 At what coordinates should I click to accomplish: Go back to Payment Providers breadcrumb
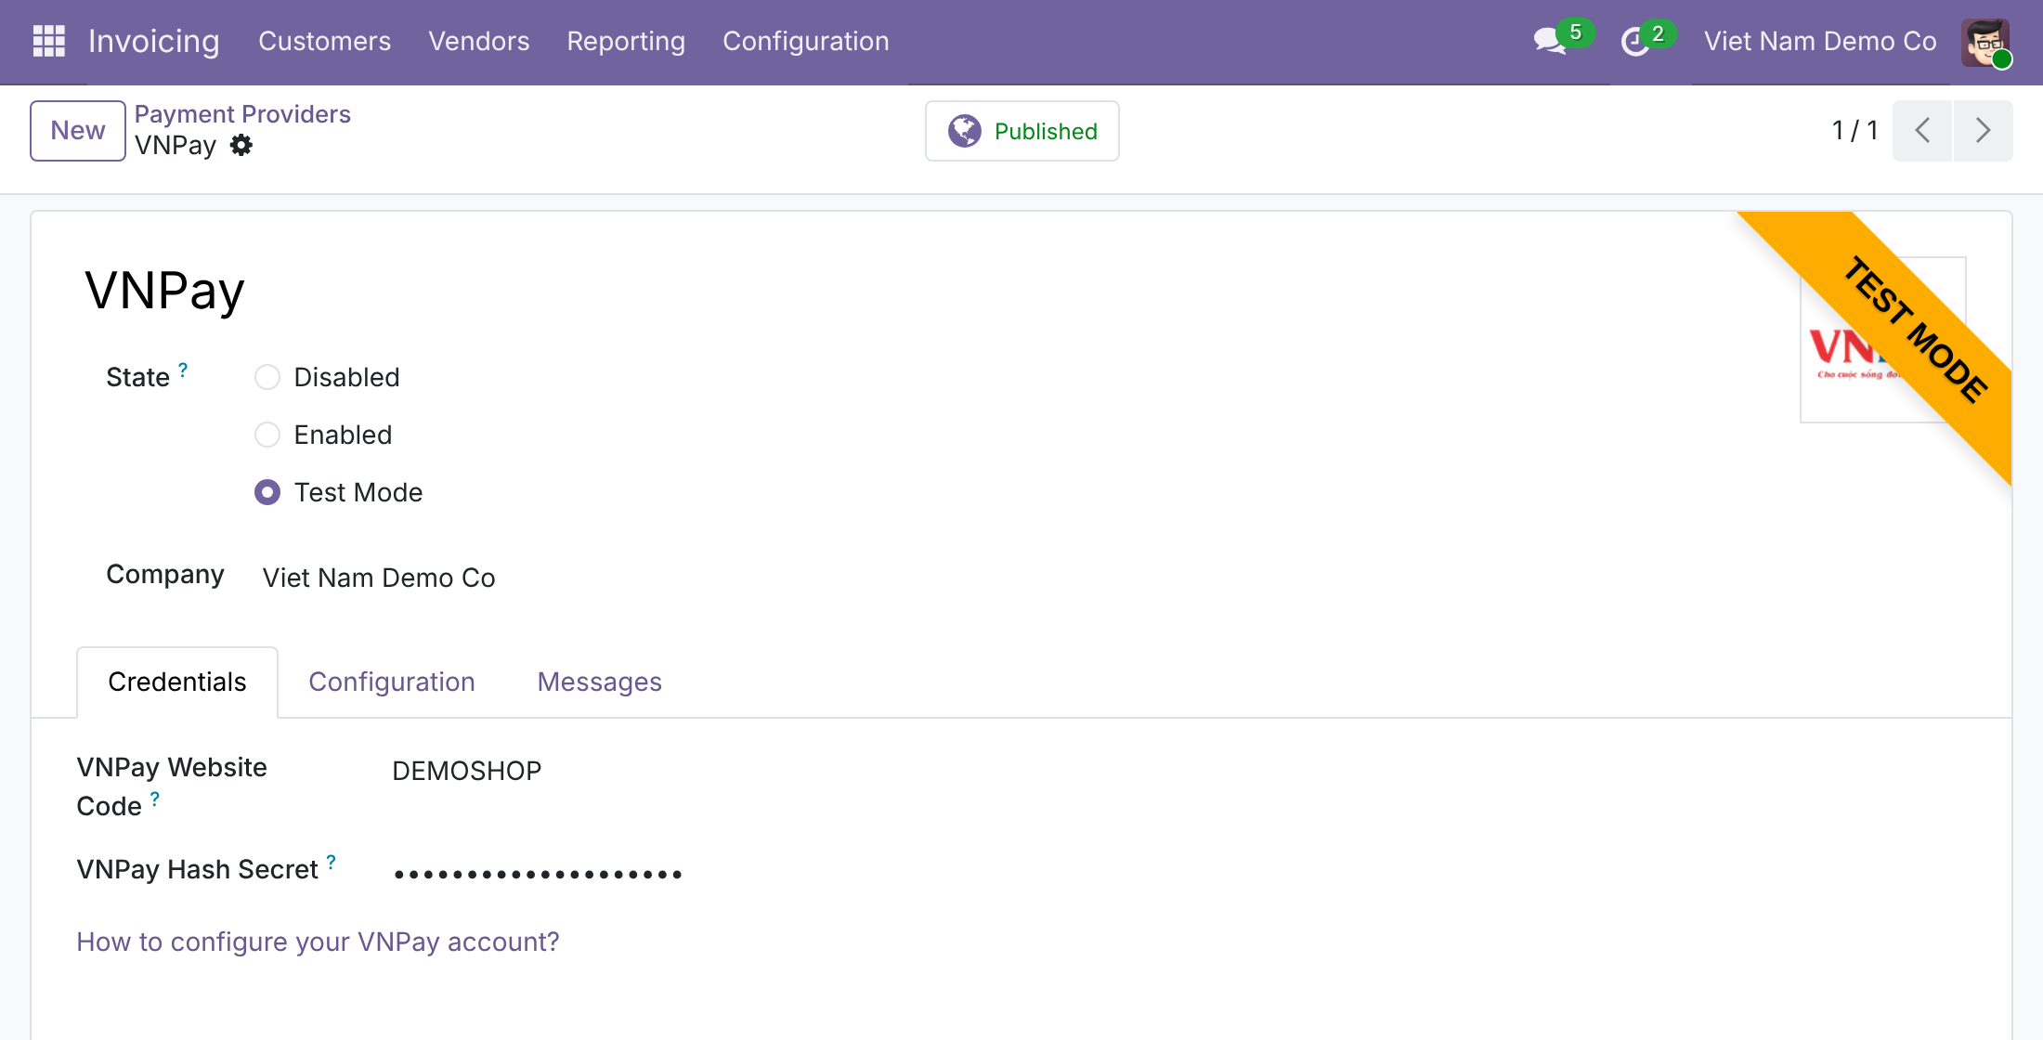click(242, 114)
